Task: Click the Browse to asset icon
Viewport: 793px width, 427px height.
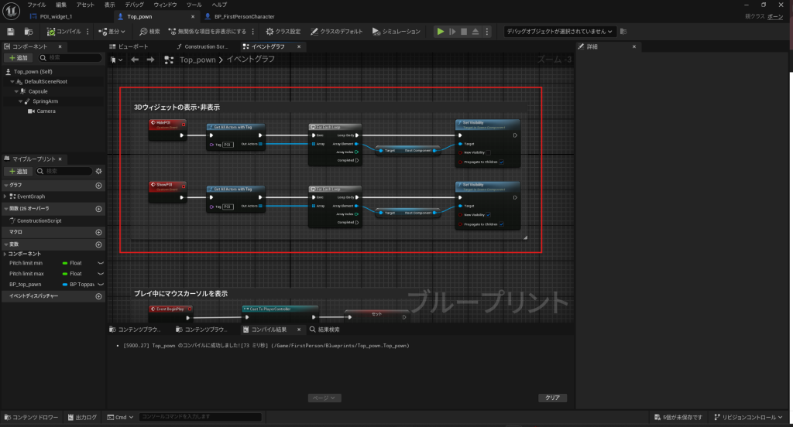Action: point(29,32)
